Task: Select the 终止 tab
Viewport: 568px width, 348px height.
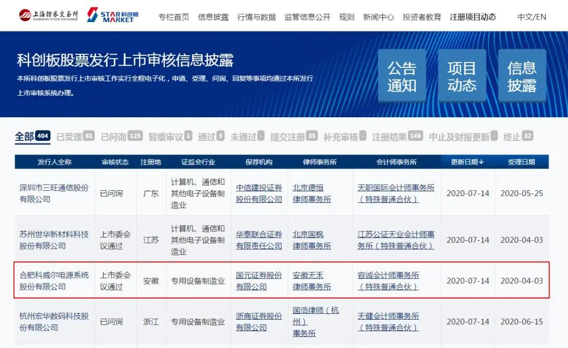Action: 519,137
